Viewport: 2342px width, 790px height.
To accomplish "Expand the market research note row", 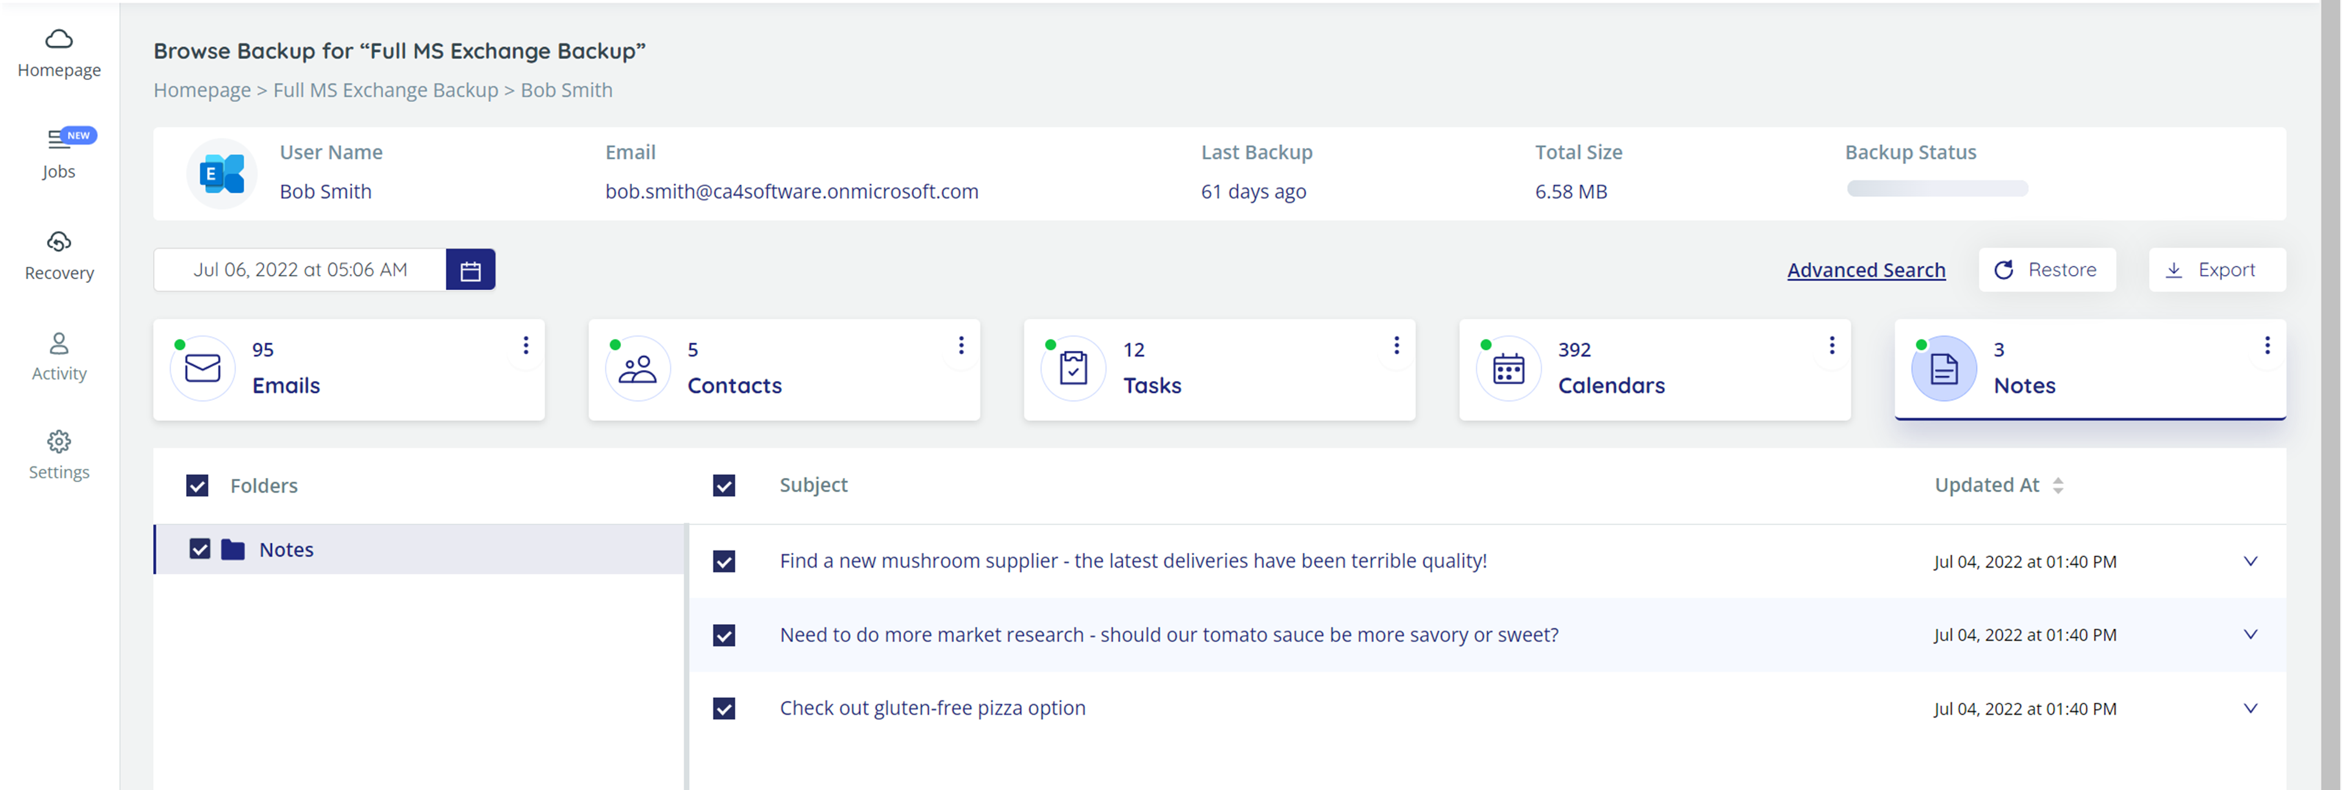I will (2251, 635).
